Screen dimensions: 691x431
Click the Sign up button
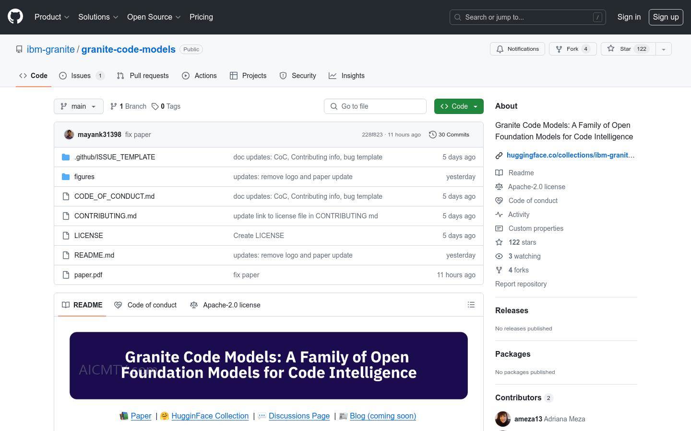point(666,17)
